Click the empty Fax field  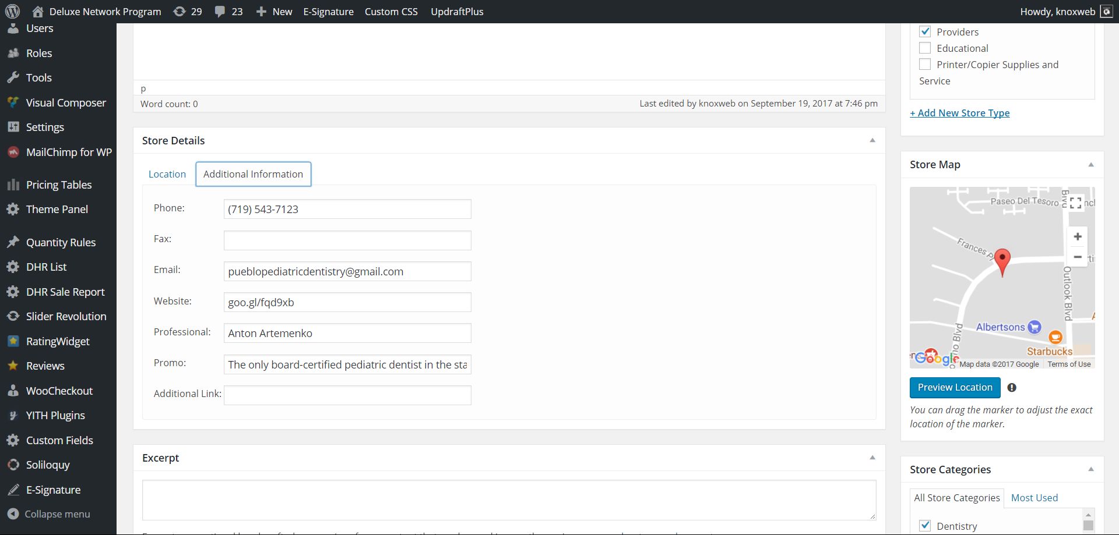pos(347,240)
